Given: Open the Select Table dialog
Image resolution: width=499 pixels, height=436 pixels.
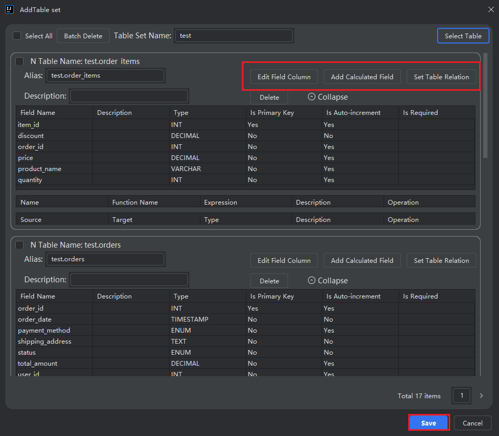Looking at the screenshot, I should click(463, 36).
